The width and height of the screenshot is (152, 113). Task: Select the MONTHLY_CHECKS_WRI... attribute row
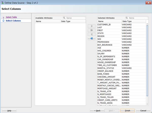point(122,86)
